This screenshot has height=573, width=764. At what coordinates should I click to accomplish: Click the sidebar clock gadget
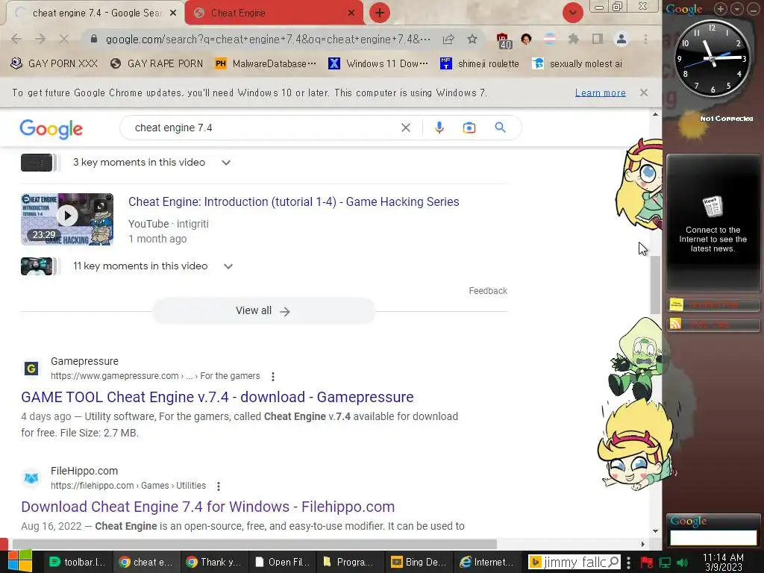[712, 58]
